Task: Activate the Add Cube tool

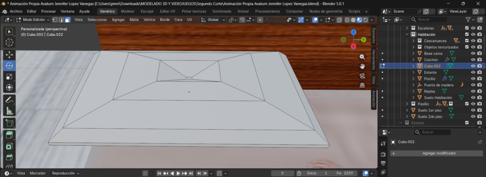Action: coord(9,124)
